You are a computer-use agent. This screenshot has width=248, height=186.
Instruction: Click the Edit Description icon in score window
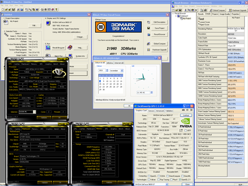pyautogui.click(x=148, y=22)
